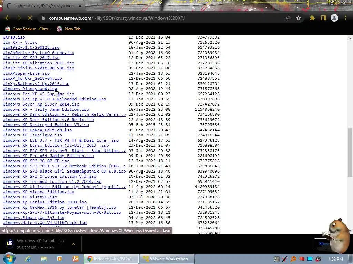
Task: Download Windows XP Pro x64 Gaming Edition.iso
Action: (48, 156)
